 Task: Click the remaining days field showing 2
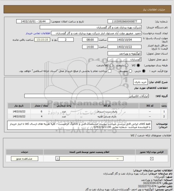pyautogui.click(x=66, y=40)
